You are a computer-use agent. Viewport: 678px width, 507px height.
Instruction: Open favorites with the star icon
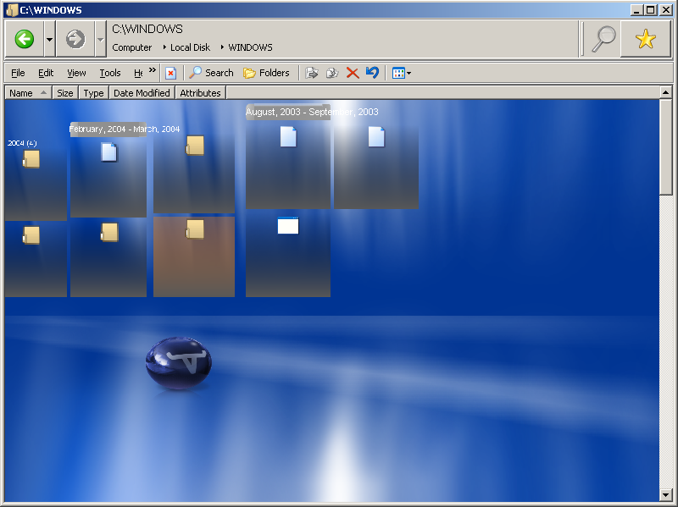[x=646, y=39]
